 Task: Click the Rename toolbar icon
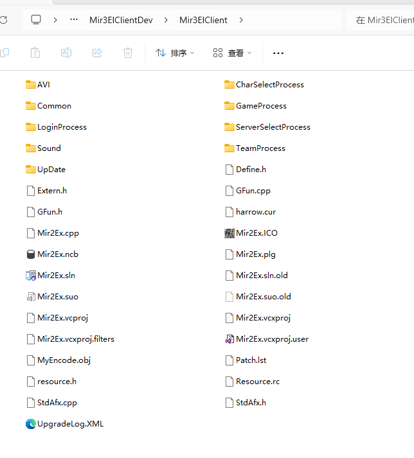pyautogui.click(x=66, y=53)
